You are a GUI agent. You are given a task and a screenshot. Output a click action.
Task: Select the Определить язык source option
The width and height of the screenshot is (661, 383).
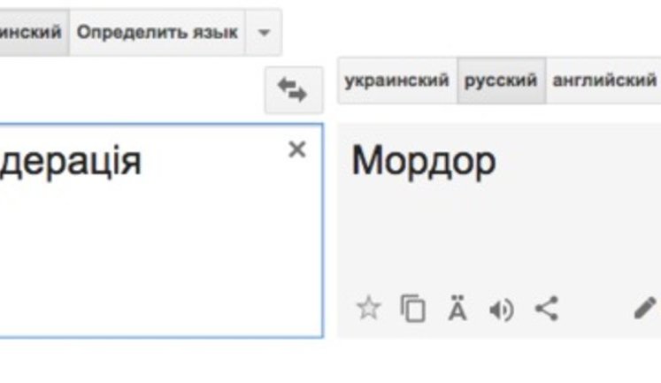[x=157, y=33]
